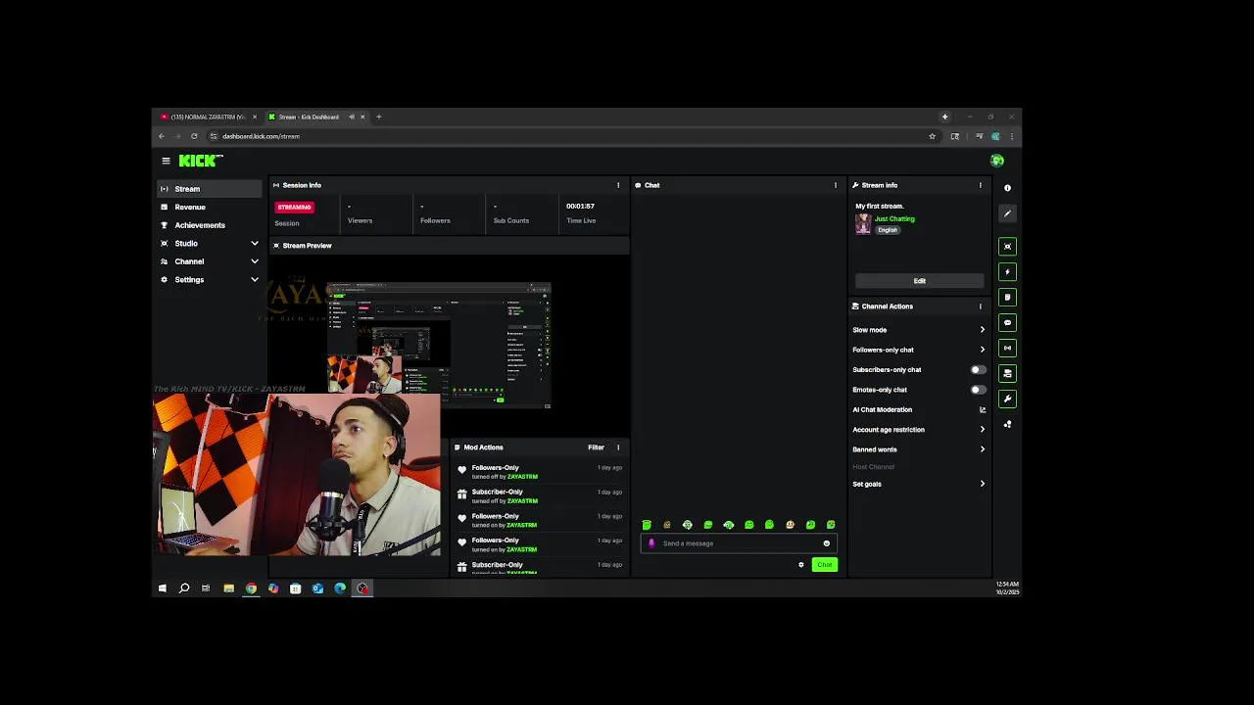This screenshot has width=1254, height=705.
Task: Toggle the mod actions note widget icon
Action: coord(1007,298)
